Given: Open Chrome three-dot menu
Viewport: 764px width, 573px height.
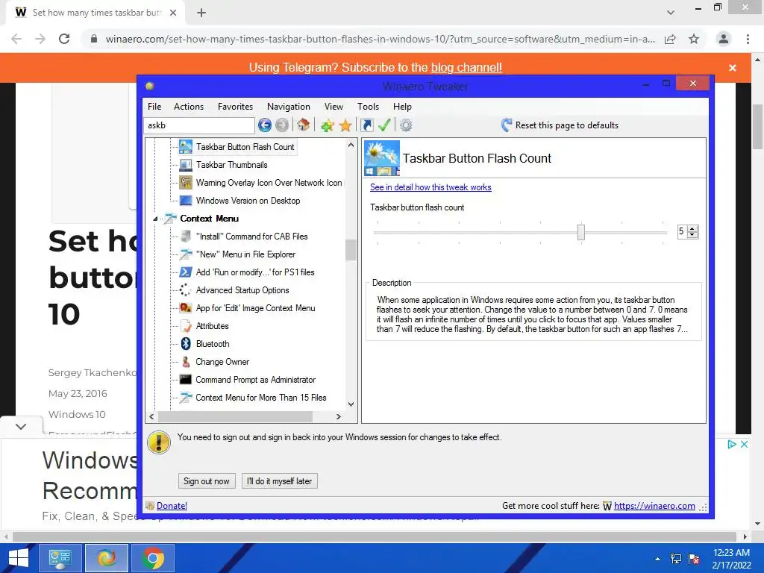Looking at the screenshot, I should pos(748,39).
